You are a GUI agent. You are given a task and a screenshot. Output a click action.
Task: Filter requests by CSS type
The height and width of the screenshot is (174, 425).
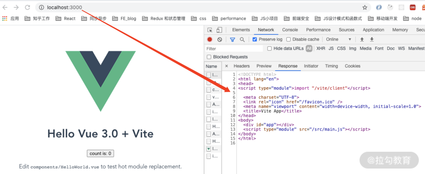click(x=341, y=49)
